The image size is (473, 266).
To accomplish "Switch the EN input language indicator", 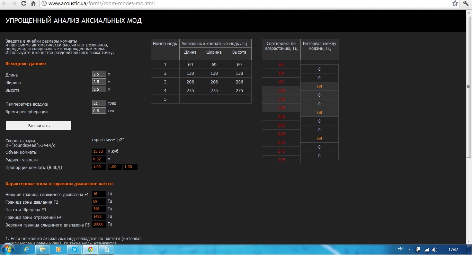I will 400,249.
